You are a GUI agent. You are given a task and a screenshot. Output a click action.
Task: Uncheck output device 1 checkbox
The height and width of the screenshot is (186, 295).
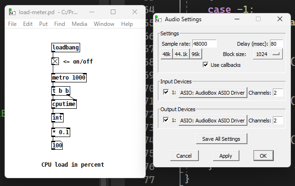coord(166,120)
